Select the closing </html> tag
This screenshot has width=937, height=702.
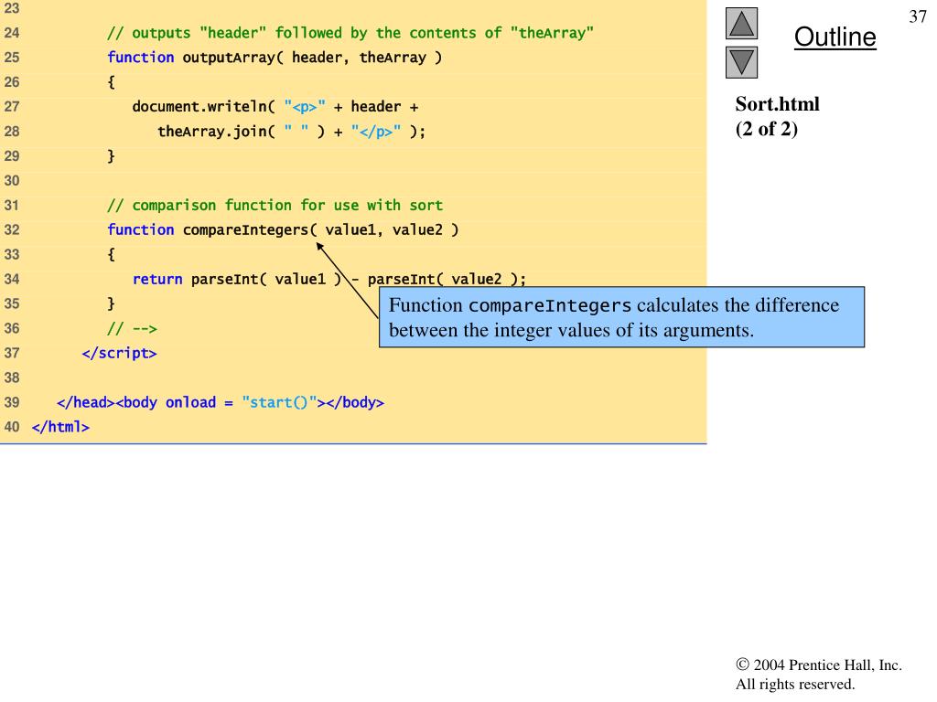tap(60, 428)
